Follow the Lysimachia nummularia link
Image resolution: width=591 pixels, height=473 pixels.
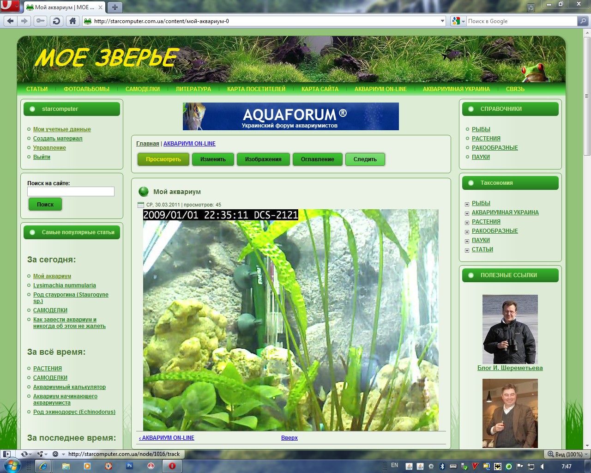65,285
